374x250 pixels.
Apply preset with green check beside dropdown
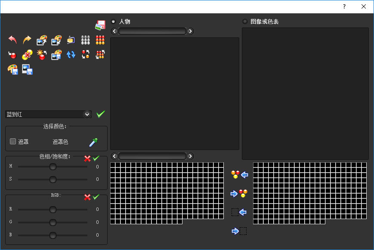pos(101,114)
